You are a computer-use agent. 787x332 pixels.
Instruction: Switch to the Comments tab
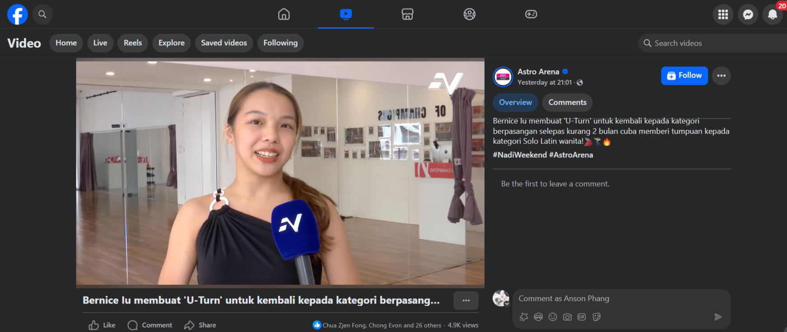click(567, 103)
